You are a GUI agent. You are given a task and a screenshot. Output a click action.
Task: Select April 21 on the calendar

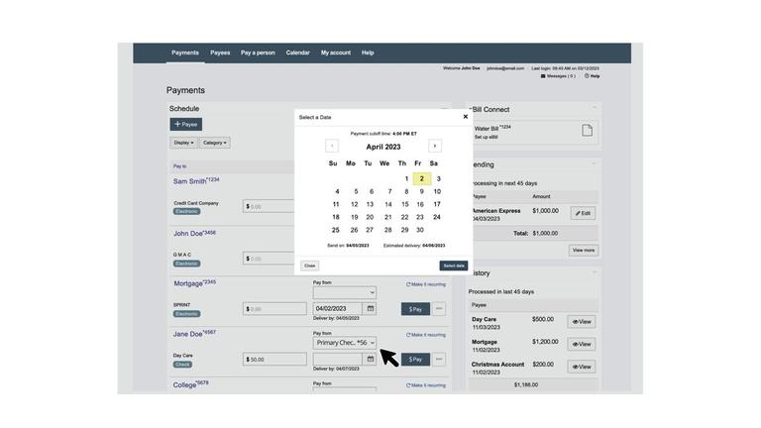click(x=387, y=217)
